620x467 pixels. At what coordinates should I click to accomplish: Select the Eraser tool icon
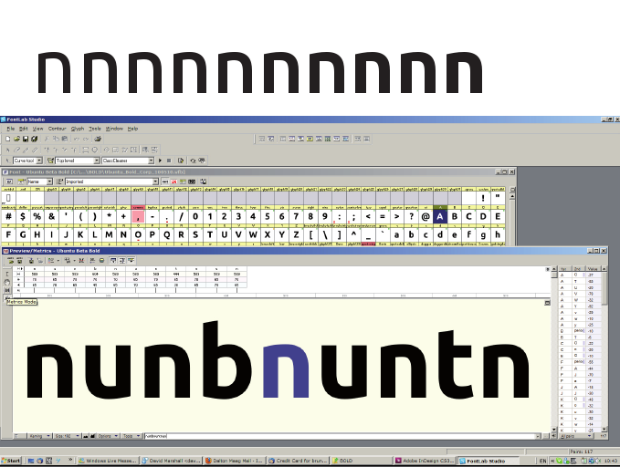(16, 150)
